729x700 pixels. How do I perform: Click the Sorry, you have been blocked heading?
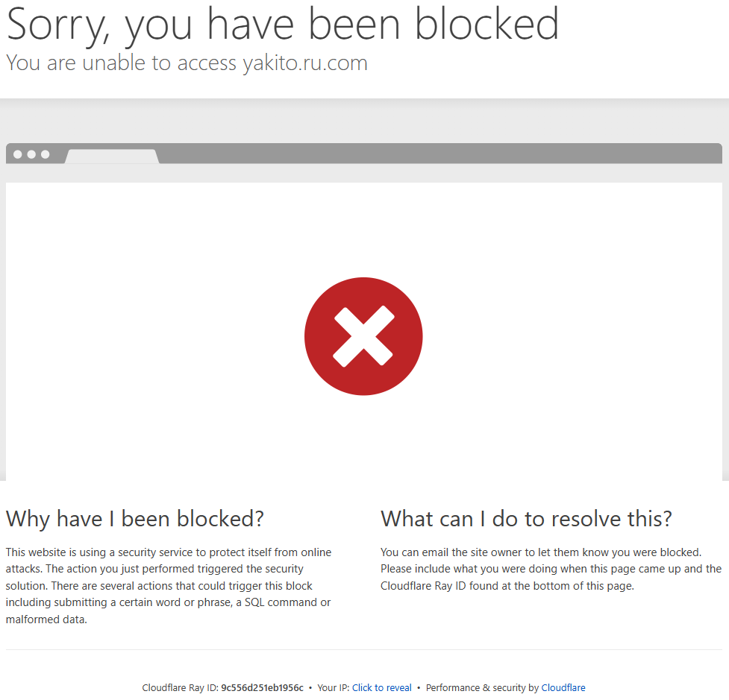coord(283,24)
